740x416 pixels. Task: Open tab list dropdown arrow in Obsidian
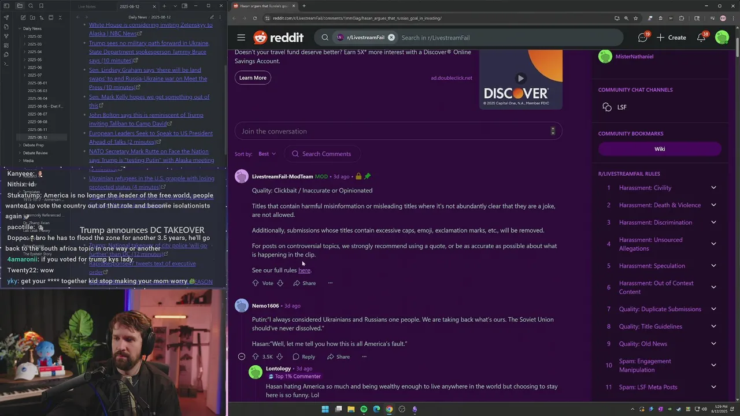coord(175,6)
